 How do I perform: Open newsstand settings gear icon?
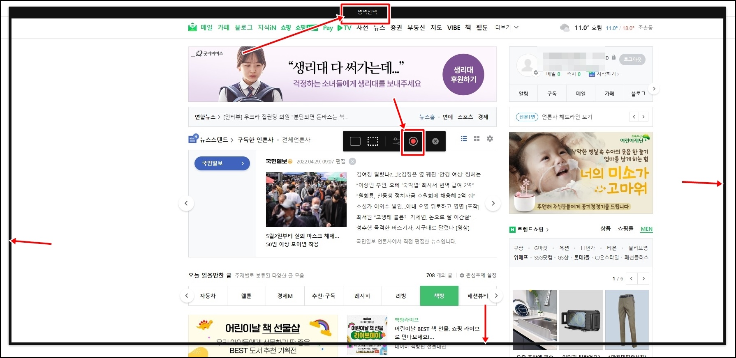click(x=490, y=139)
